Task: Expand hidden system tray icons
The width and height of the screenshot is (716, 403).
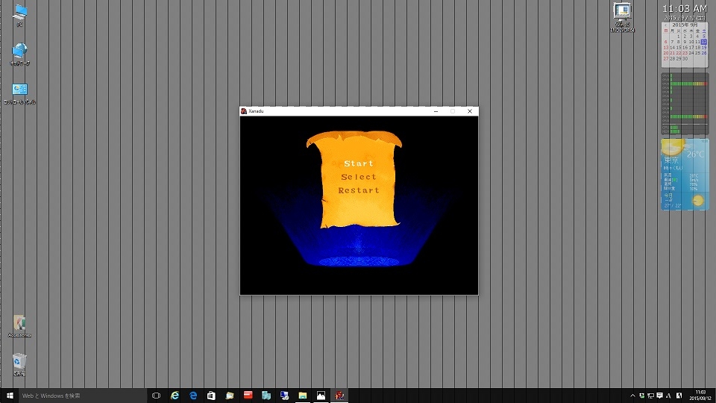Action: [632, 396]
